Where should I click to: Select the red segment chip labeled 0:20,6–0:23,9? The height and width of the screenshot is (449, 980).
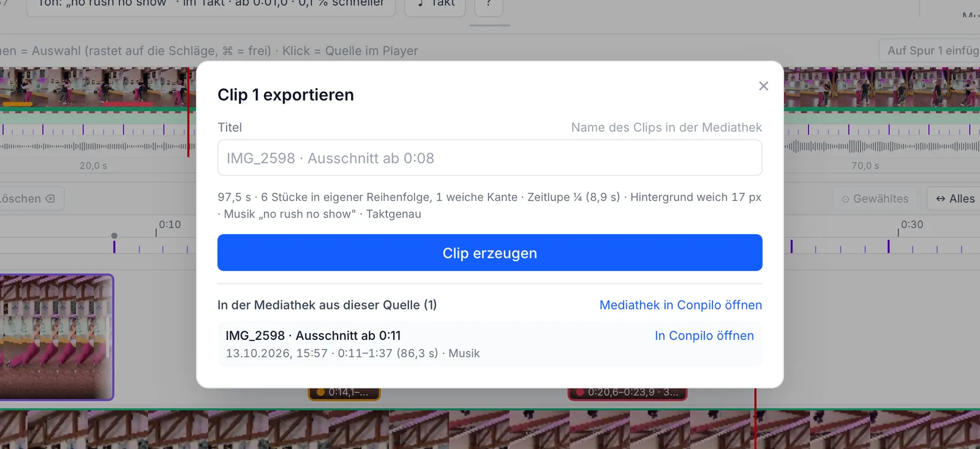pyautogui.click(x=628, y=393)
